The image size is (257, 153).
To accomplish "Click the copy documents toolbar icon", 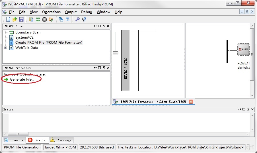I will (x=31, y=19).
